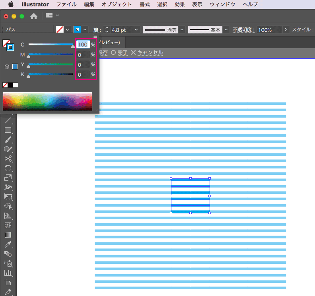Click the black swatch in Color panel

(10, 85)
